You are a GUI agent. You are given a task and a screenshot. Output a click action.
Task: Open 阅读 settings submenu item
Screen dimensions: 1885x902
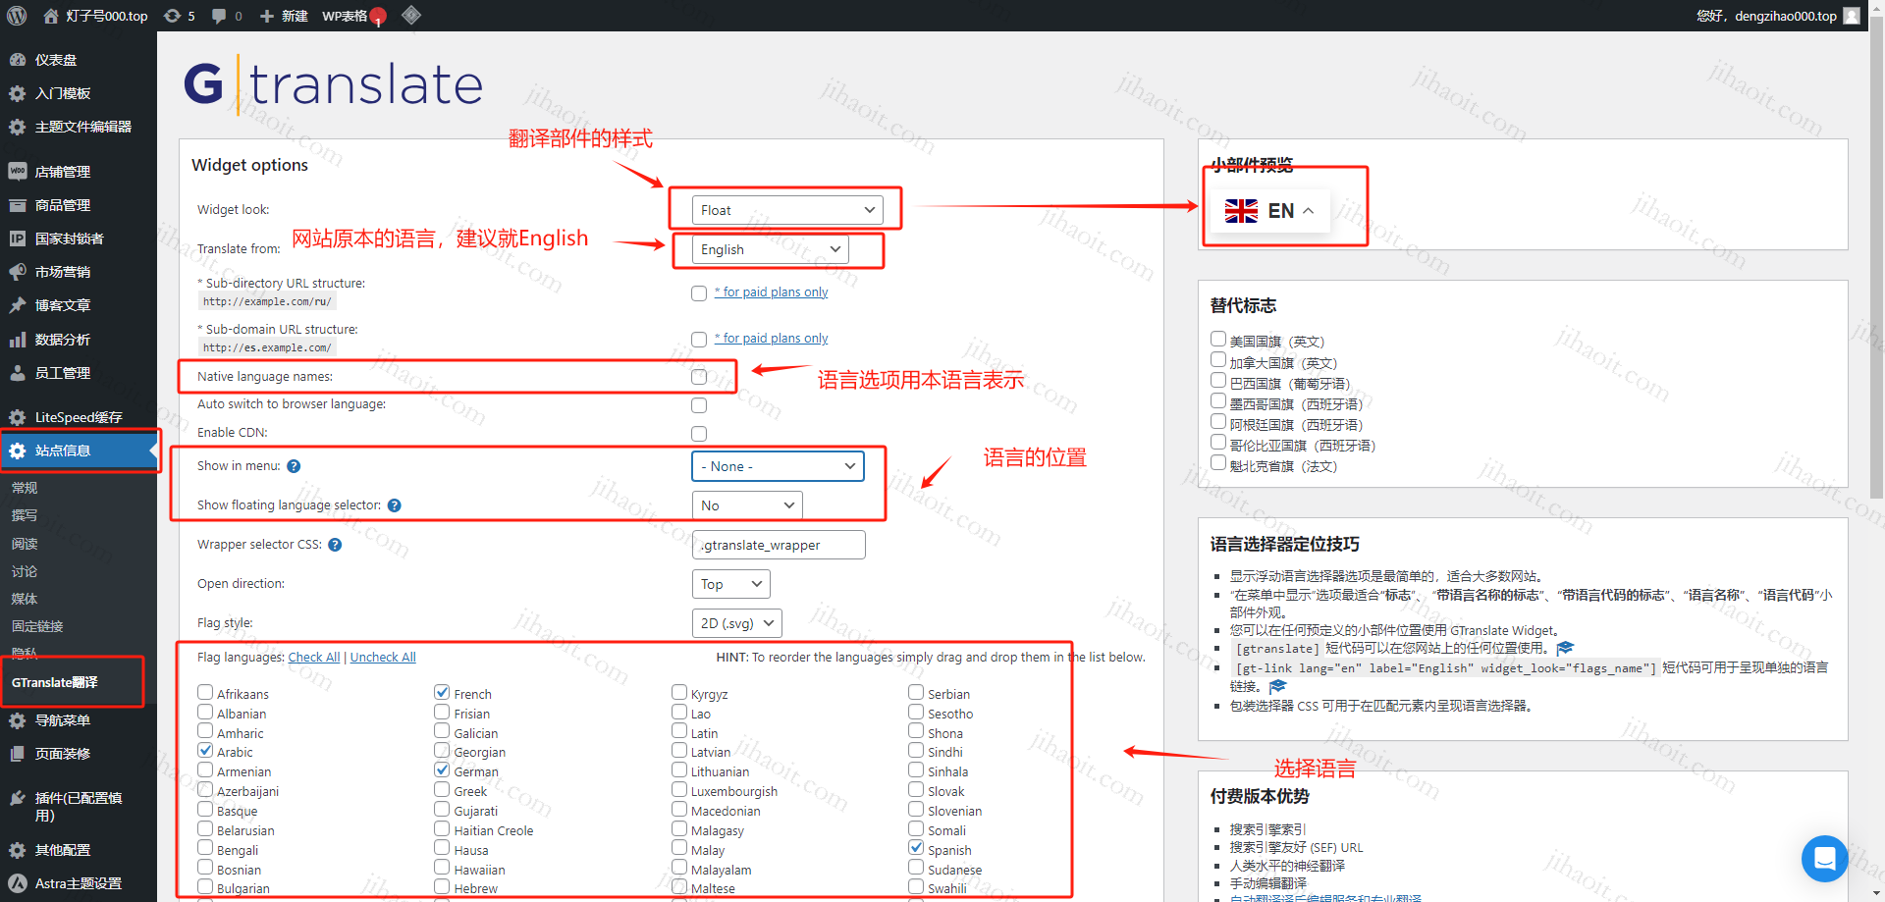click(x=25, y=544)
